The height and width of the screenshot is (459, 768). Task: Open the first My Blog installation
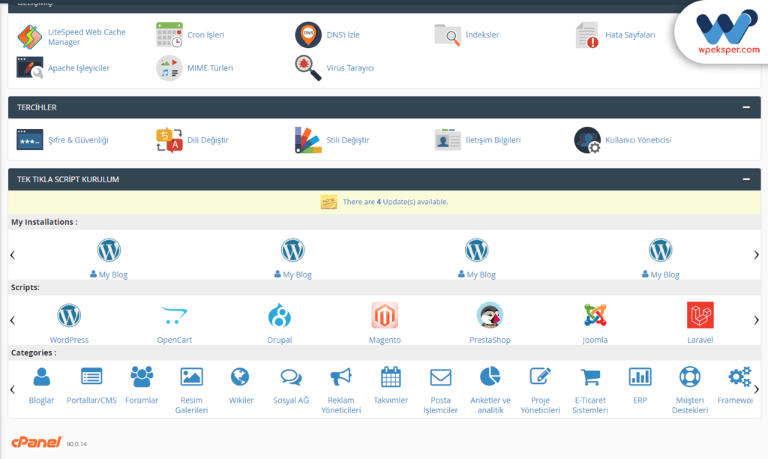(x=109, y=255)
